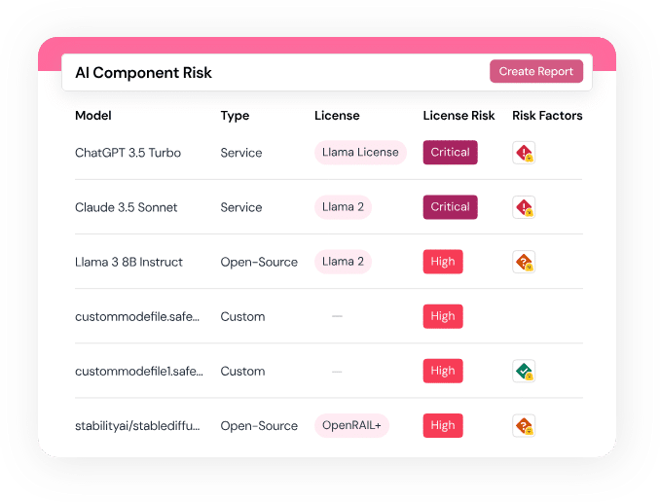Sort by the Risk Factors column header

tap(547, 116)
